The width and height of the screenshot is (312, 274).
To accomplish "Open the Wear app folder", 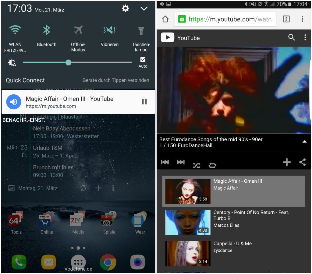I will click(x=140, y=223).
